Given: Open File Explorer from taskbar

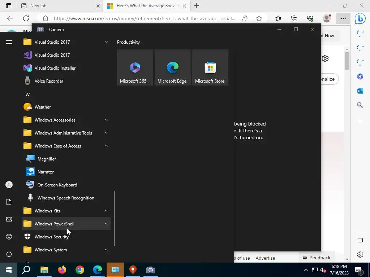Looking at the screenshot, I should [x=44, y=270].
